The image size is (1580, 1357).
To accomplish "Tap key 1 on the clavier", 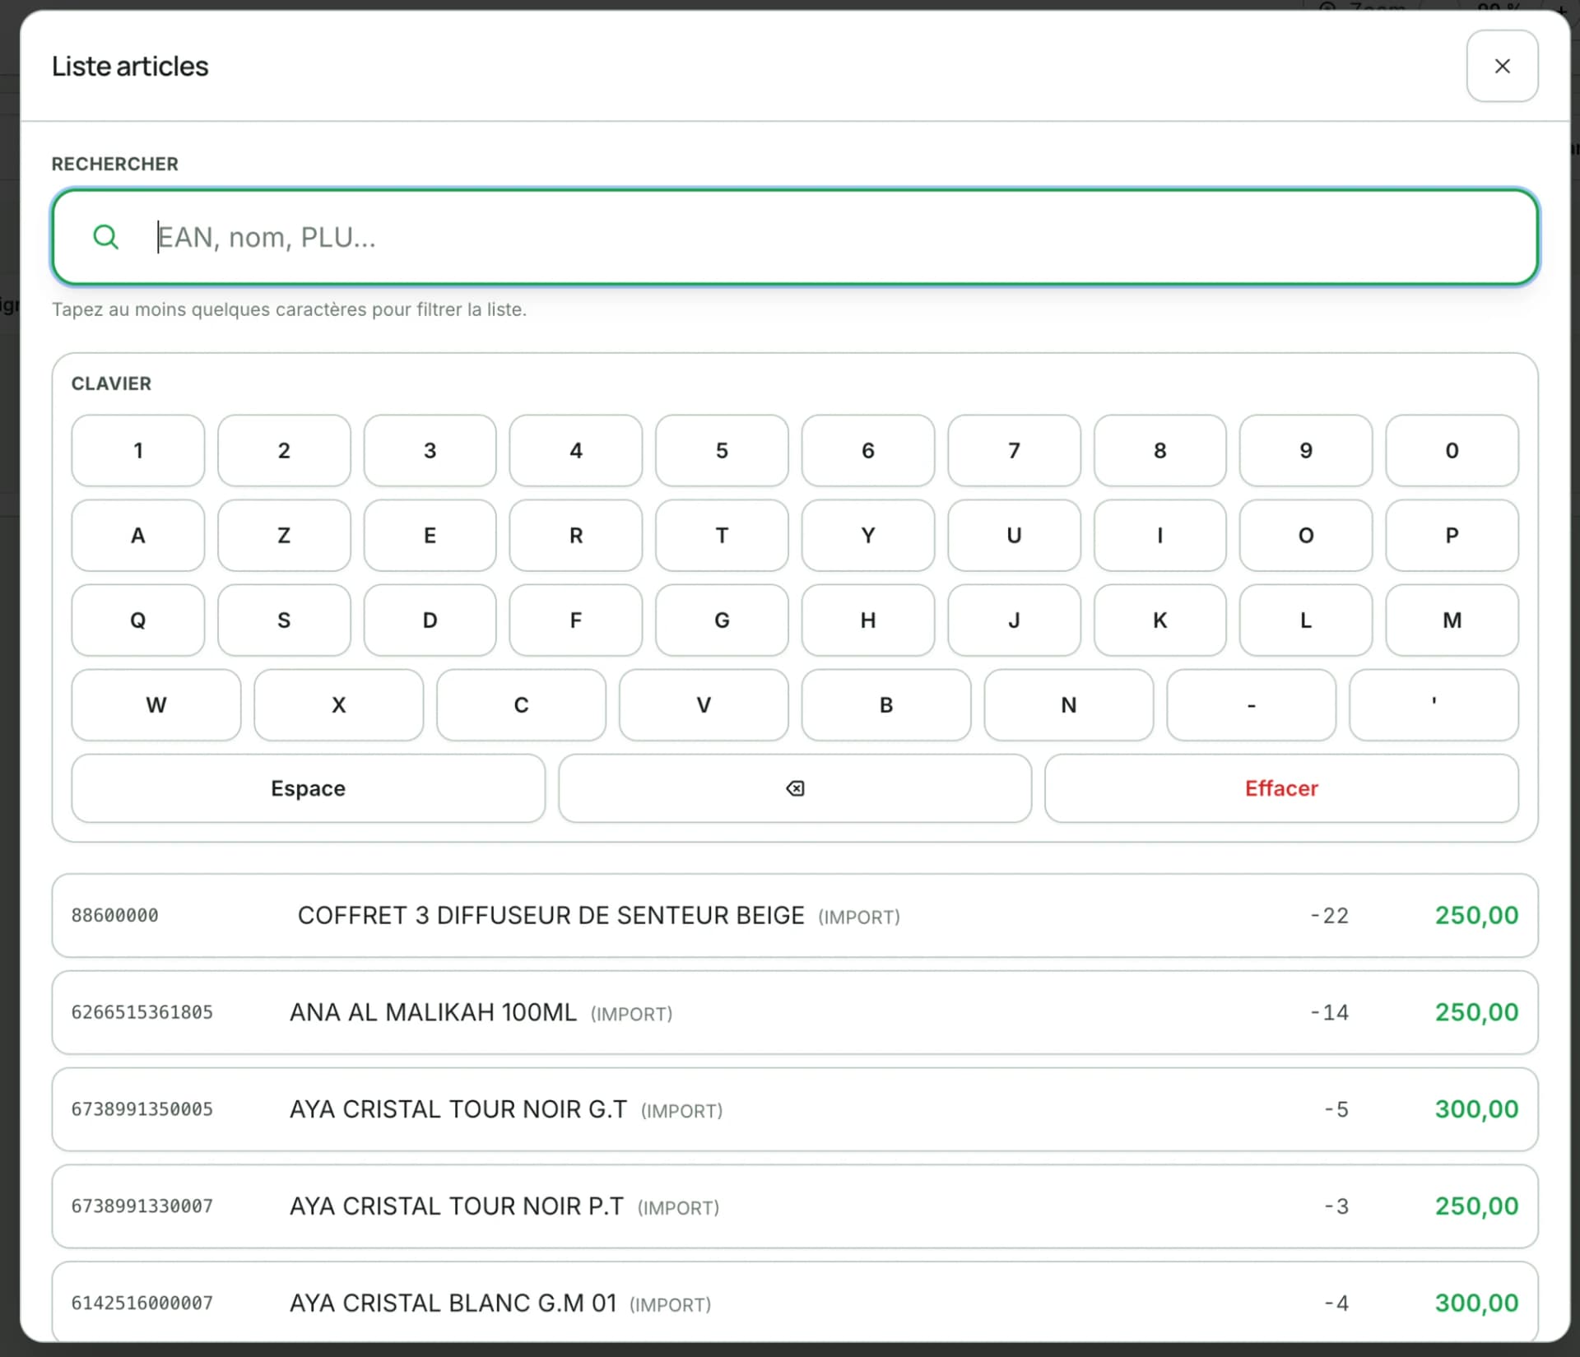I will click(138, 451).
